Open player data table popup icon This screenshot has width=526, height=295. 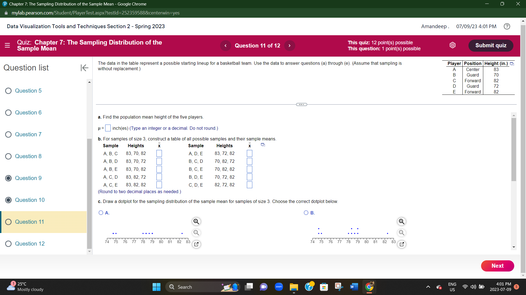point(512,64)
